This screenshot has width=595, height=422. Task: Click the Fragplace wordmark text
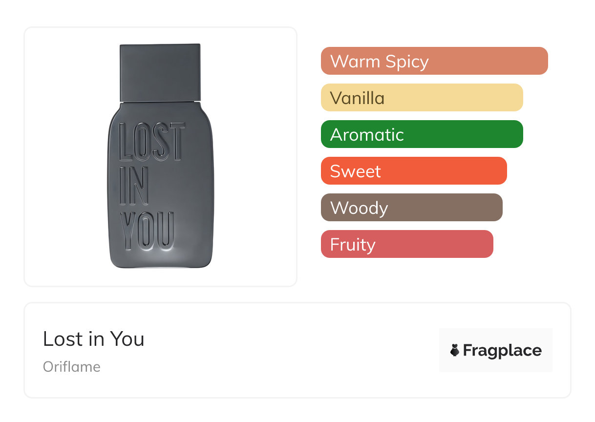click(x=502, y=350)
